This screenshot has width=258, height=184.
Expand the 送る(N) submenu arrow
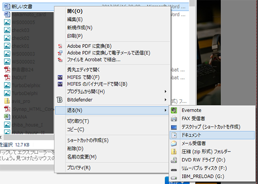tap(165, 110)
